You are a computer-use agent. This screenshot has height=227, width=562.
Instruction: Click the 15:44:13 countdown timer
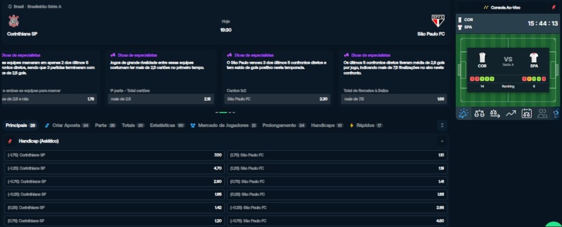543,24
